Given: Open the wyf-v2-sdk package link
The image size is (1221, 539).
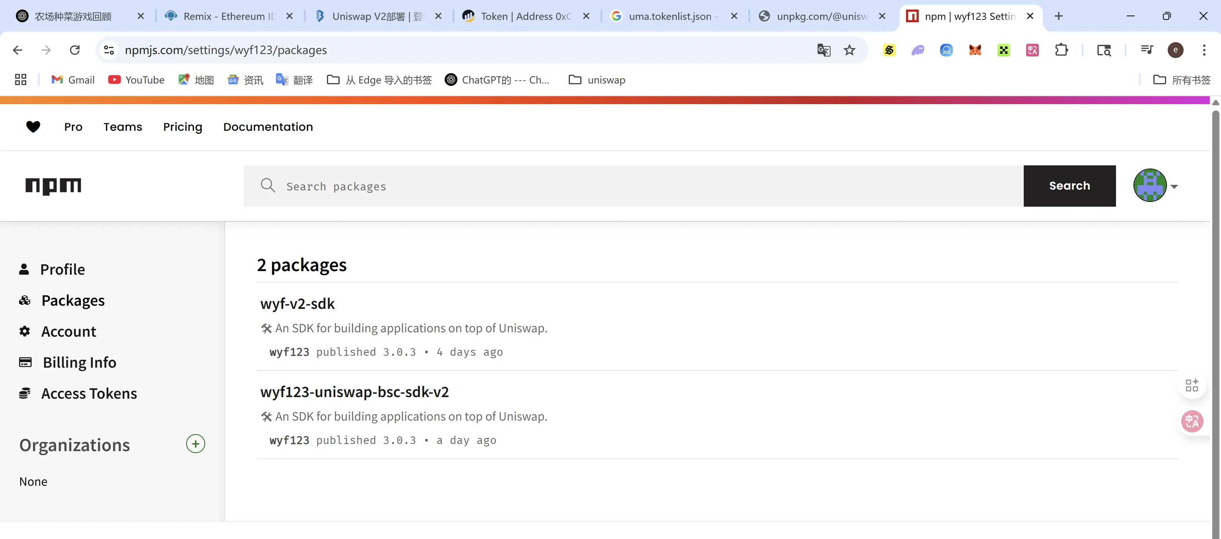Looking at the screenshot, I should (297, 304).
